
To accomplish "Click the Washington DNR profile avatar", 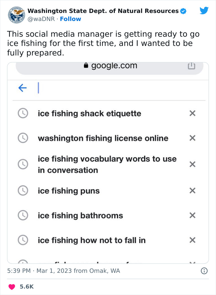I will pyautogui.click(x=17, y=15).
